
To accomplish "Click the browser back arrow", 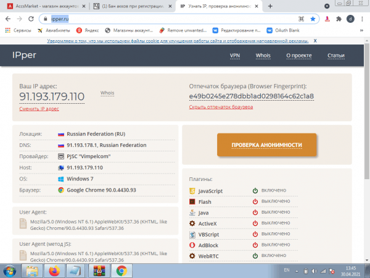I will [7, 19].
